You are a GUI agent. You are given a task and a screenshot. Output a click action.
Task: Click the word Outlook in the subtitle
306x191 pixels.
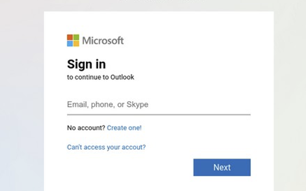pos(122,77)
